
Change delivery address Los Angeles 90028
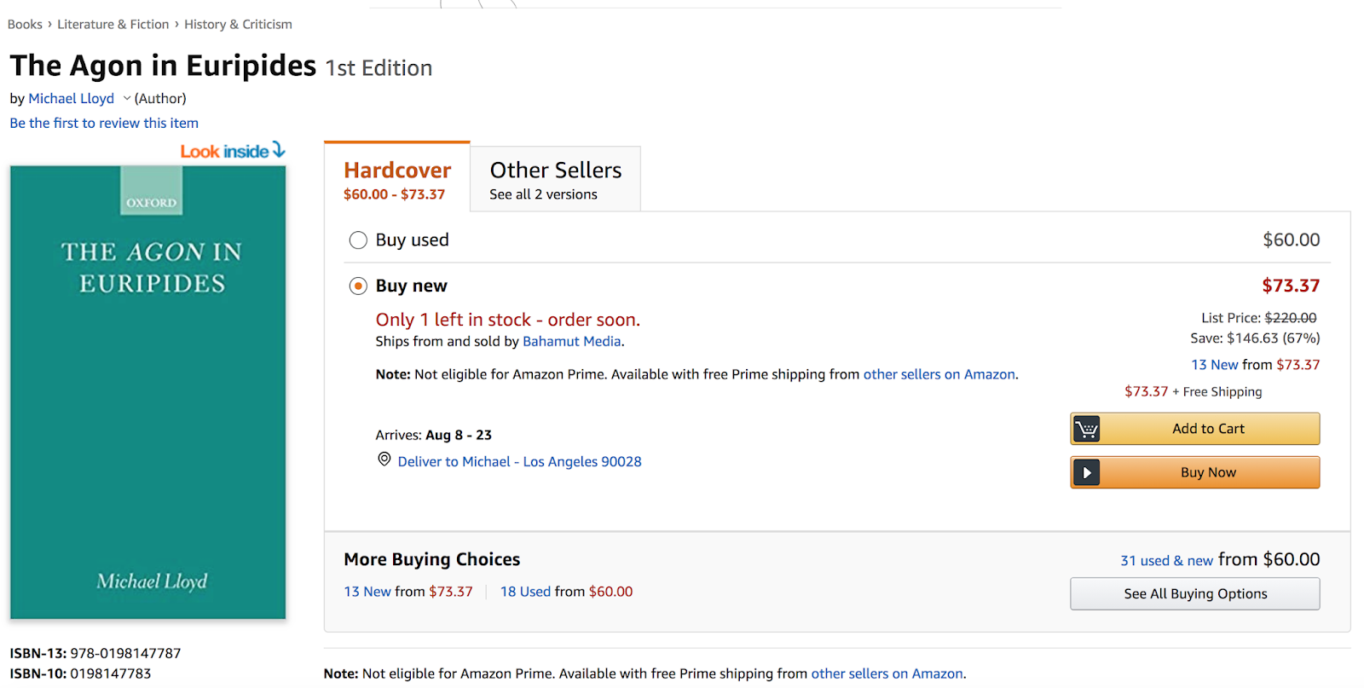click(519, 461)
